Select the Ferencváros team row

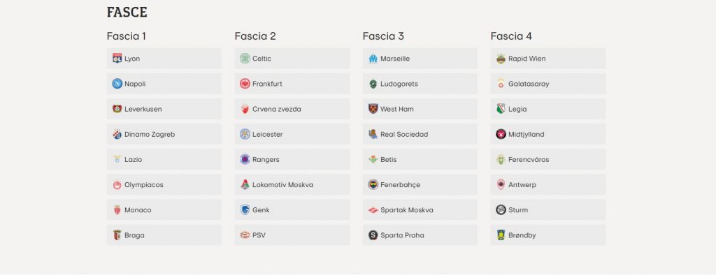coord(548,160)
